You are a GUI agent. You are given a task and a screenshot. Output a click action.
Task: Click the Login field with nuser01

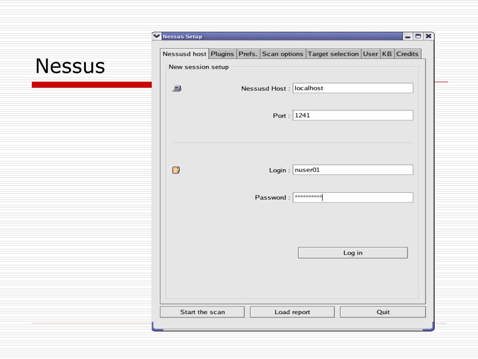[353, 170]
